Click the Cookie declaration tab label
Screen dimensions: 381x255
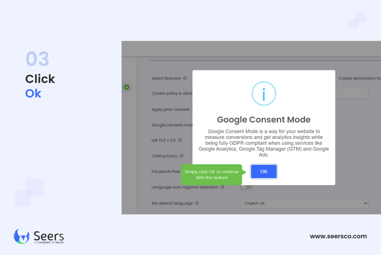click(359, 78)
